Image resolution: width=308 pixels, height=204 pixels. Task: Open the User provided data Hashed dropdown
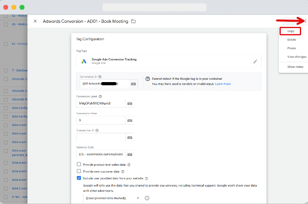112,198
